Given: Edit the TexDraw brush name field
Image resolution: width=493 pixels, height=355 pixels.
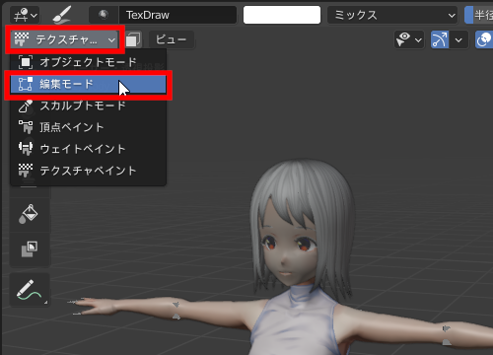Looking at the screenshot, I should [177, 15].
